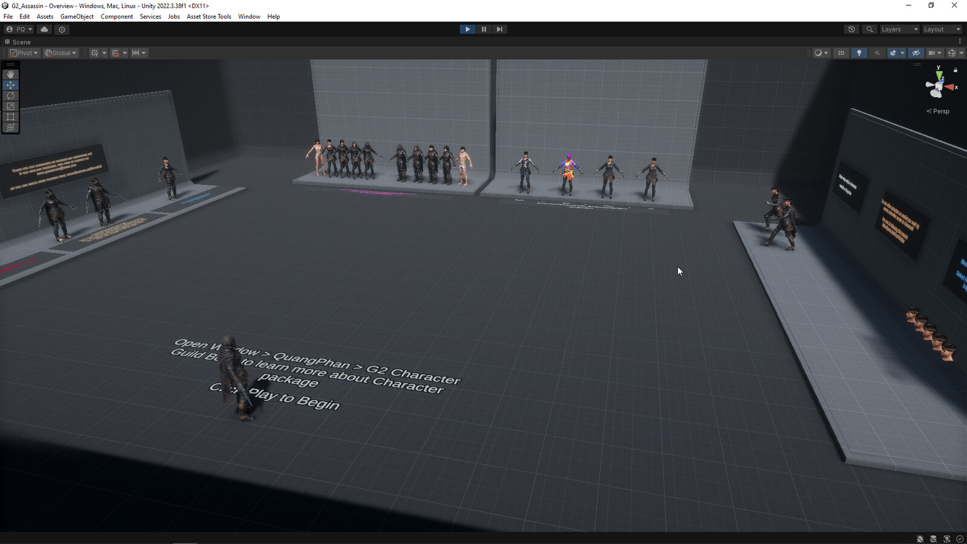Click the auto-generate lighting status icon
The width and height of the screenshot is (967, 544).
click(x=946, y=539)
